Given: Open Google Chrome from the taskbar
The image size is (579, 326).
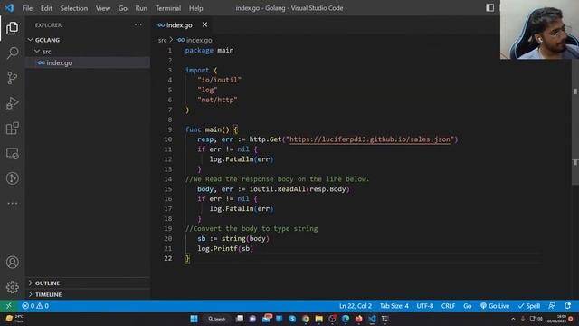Looking at the screenshot, I should pos(306,319).
